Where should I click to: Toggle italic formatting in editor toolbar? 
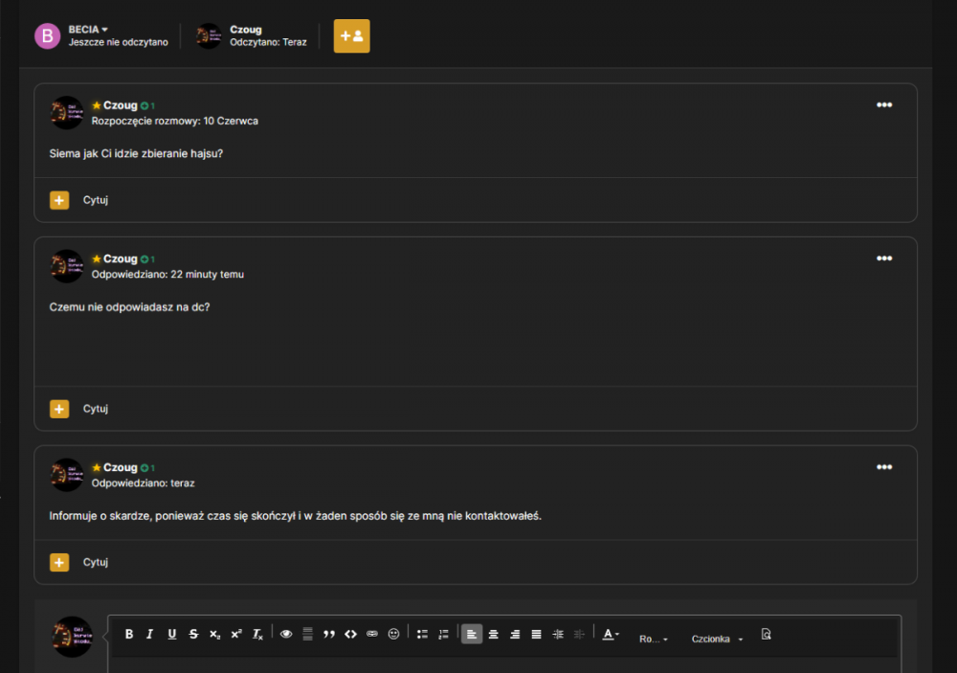click(150, 634)
